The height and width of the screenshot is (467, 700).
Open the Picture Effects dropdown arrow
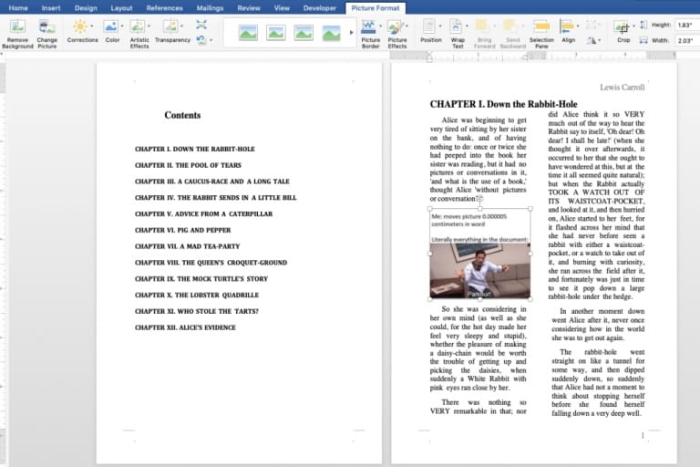click(x=407, y=26)
